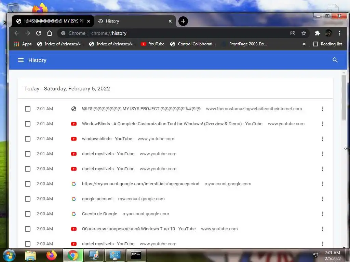Open Windows Explorer from taskbar
Image resolution: width=350 pixels, height=262 pixels.
tap(30, 255)
